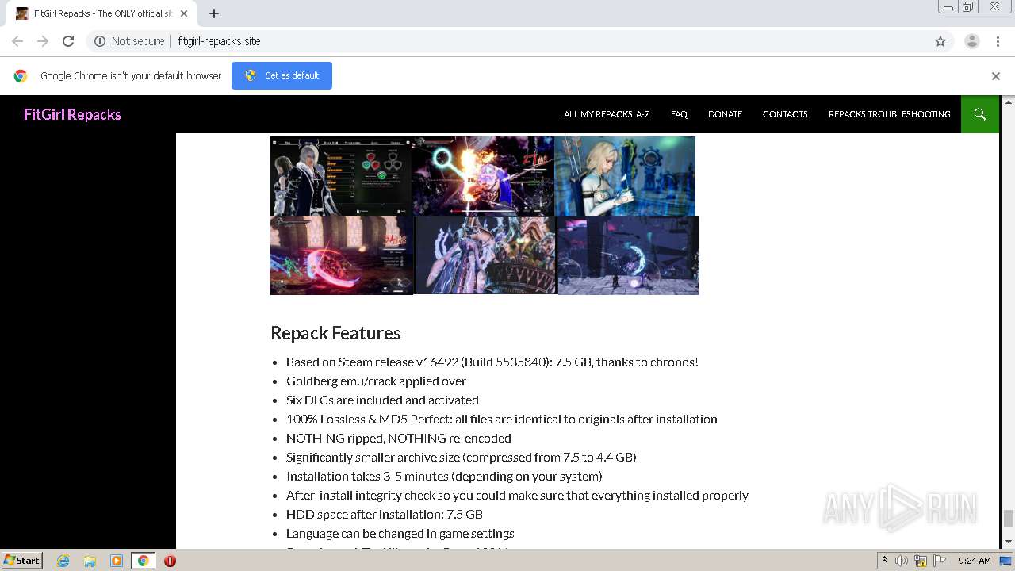
Task: Click the vertical scrollbar thumb
Action: tap(1009, 519)
